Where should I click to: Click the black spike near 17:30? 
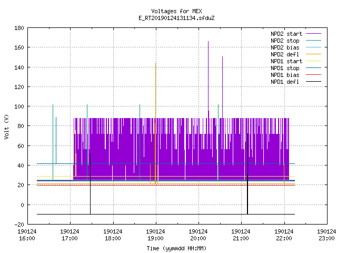coord(90,183)
